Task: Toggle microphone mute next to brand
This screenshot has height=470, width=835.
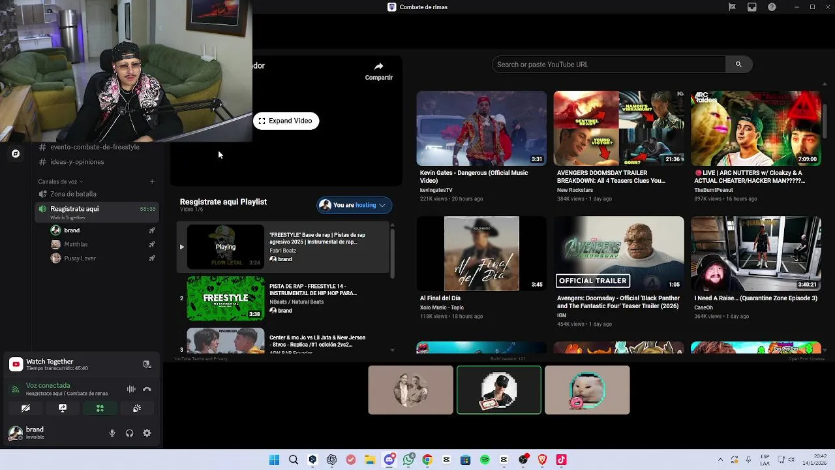Action: click(112, 433)
